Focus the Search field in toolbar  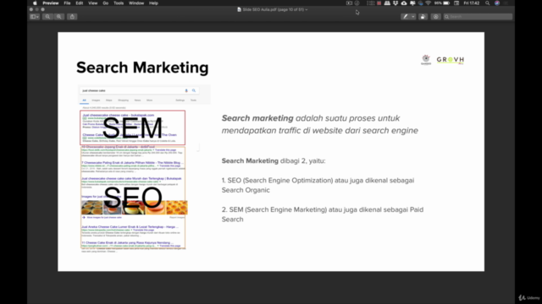(478, 17)
